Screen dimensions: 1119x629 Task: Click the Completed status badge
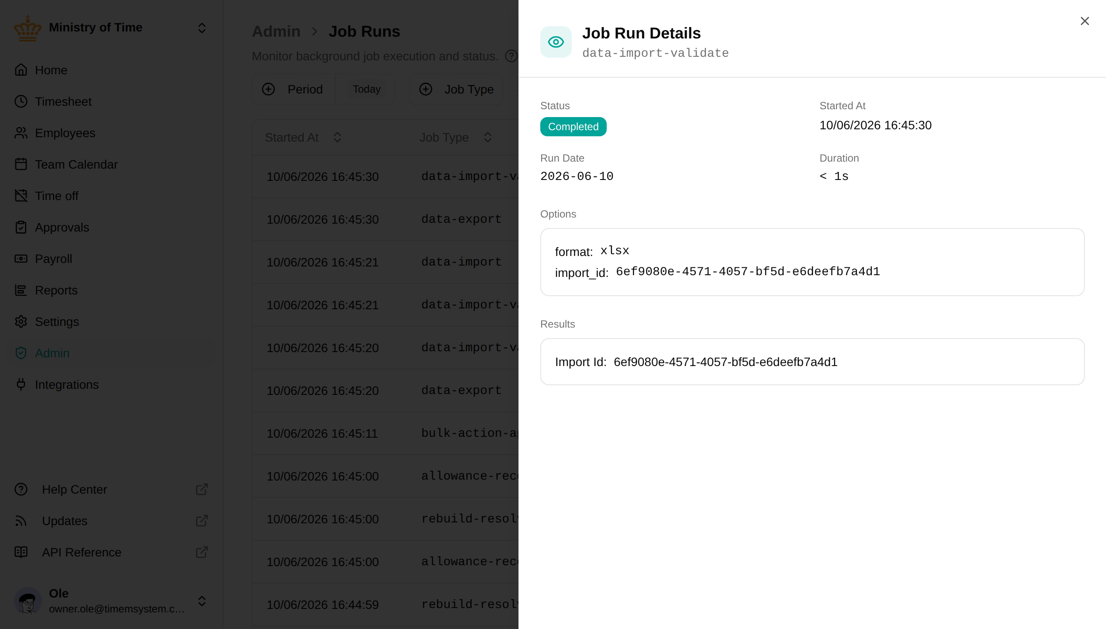coord(573,127)
